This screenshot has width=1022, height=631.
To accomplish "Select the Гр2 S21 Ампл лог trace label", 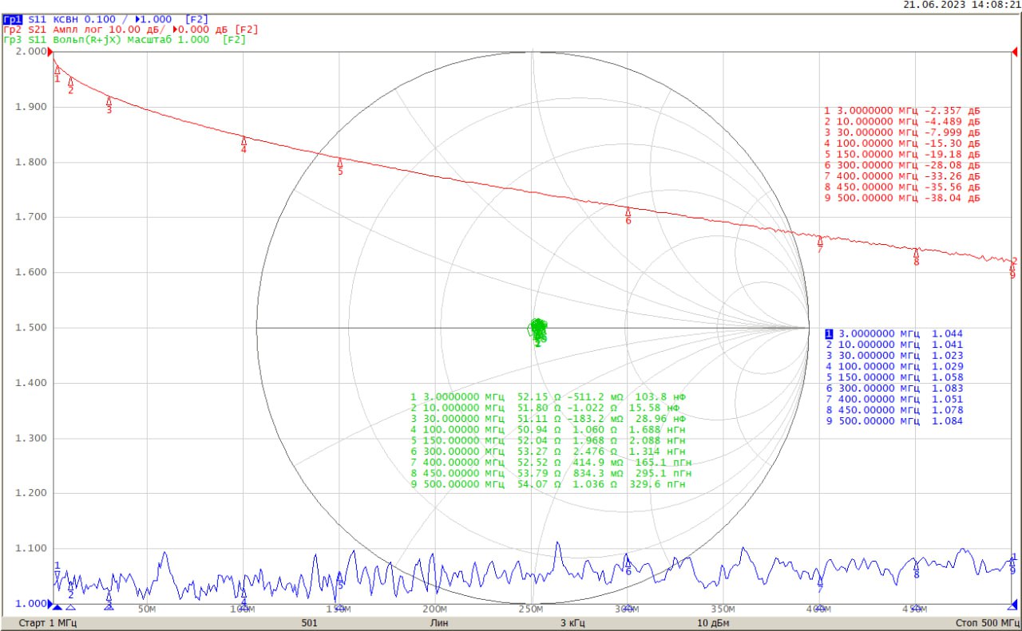I will [131, 29].
